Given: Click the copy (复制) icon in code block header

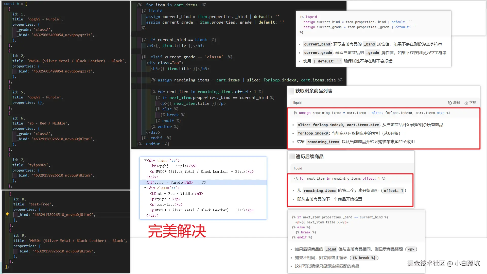Looking at the screenshot, I should click(x=450, y=103).
